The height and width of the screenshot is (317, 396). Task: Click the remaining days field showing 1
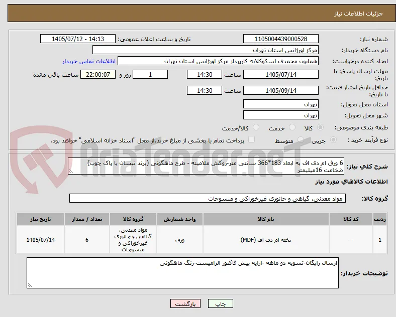coord(150,74)
